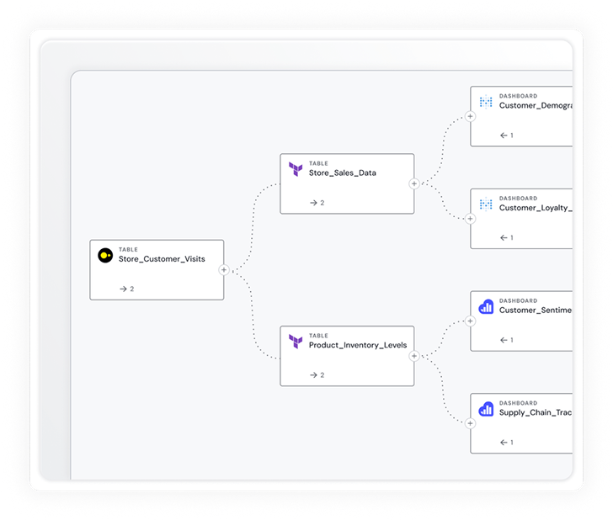
Task: Click the Product_Inventory_Levels table icon
Action: pyautogui.click(x=296, y=342)
